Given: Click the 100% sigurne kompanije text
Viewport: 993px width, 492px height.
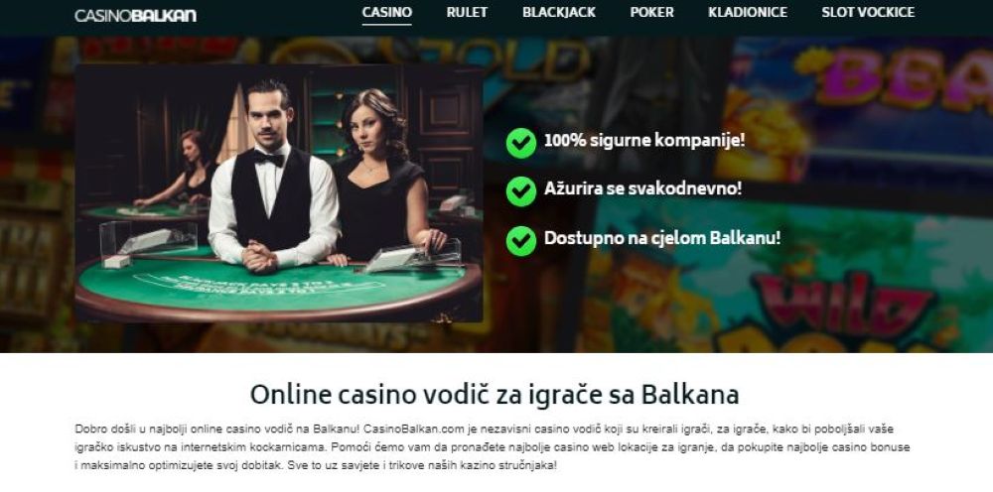Looking at the screenshot, I should 644,141.
